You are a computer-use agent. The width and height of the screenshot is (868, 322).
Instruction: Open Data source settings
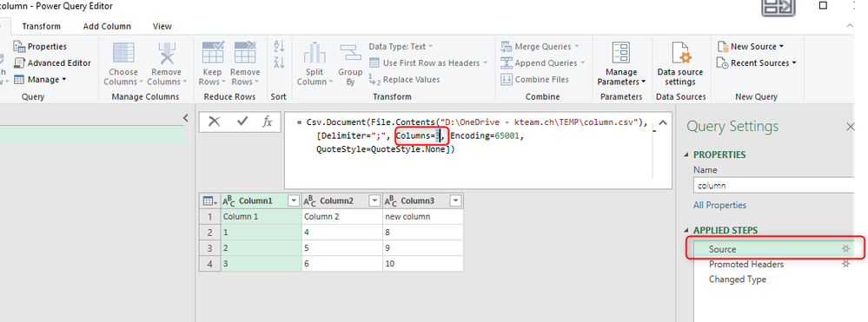tap(679, 63)
